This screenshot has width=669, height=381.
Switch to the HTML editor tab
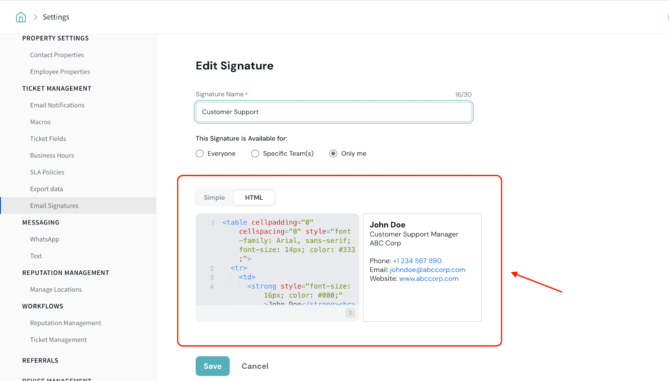tap(254, 198)
